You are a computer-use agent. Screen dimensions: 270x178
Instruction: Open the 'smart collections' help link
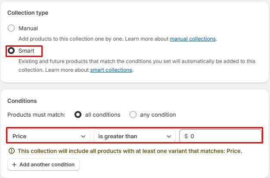(x=111, y=70)
